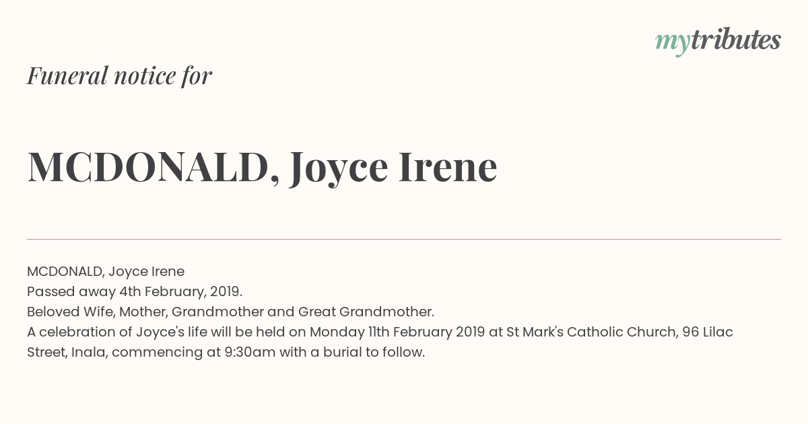Click the green "my" part of logo
The height and width of the screenshot is (424, 808).
[x=672, y=43]
